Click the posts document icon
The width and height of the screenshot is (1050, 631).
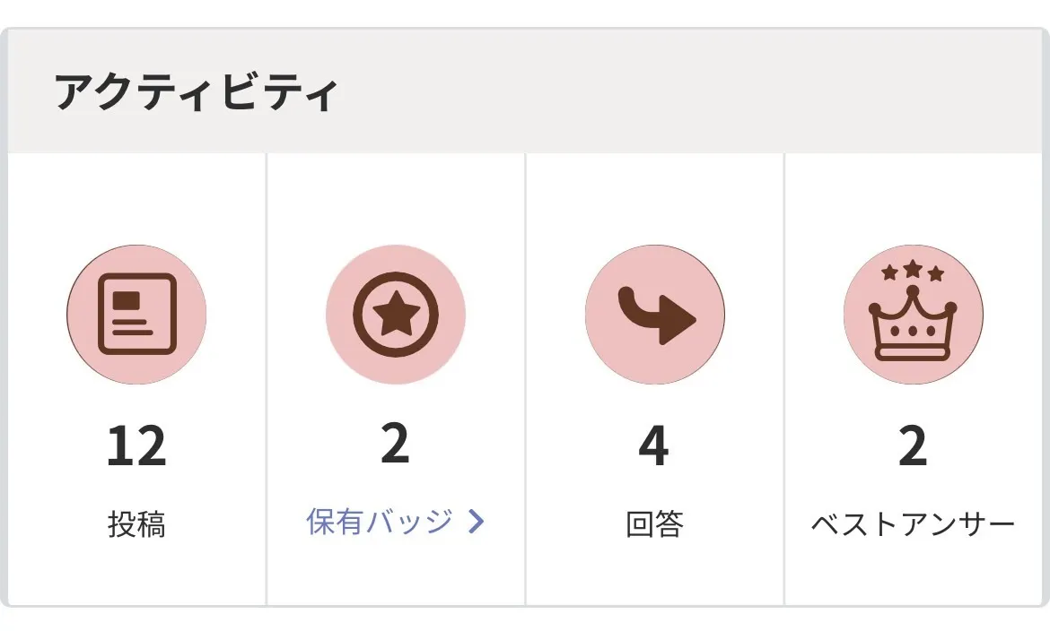[136, 314]
